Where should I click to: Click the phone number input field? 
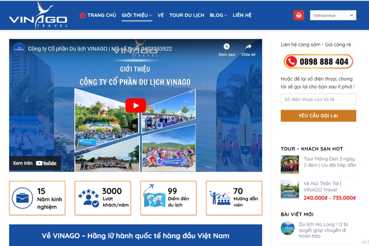point(318,99)
